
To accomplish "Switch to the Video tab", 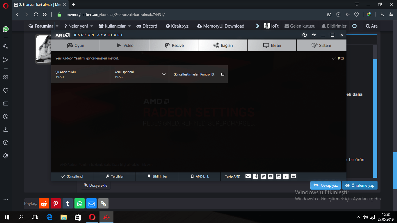I will pyautogui.click(x=124, y=45).
